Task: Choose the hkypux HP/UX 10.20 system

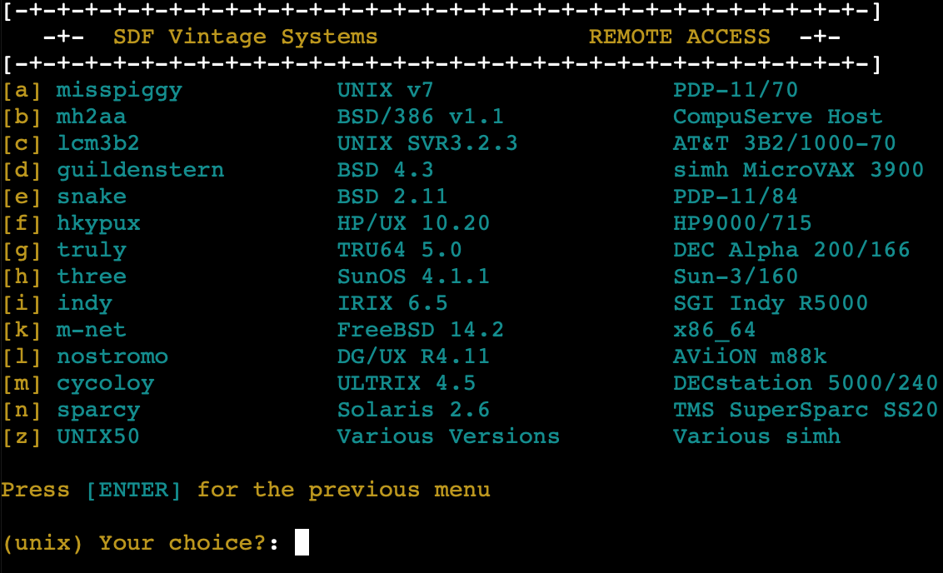Action: tap(98, 223)
